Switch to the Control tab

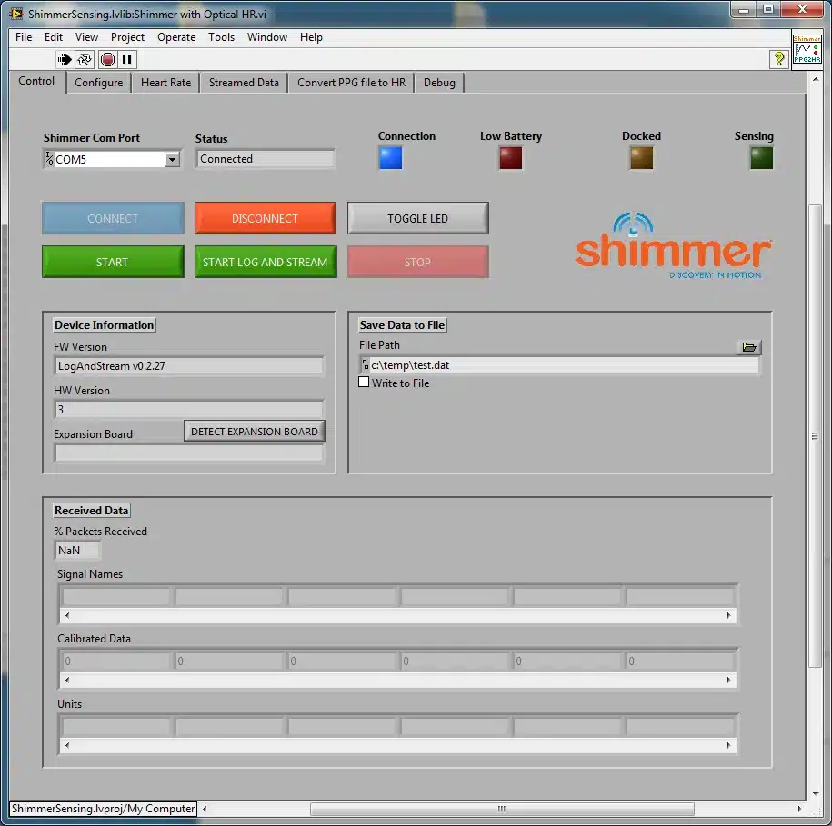tap(36, 81)
